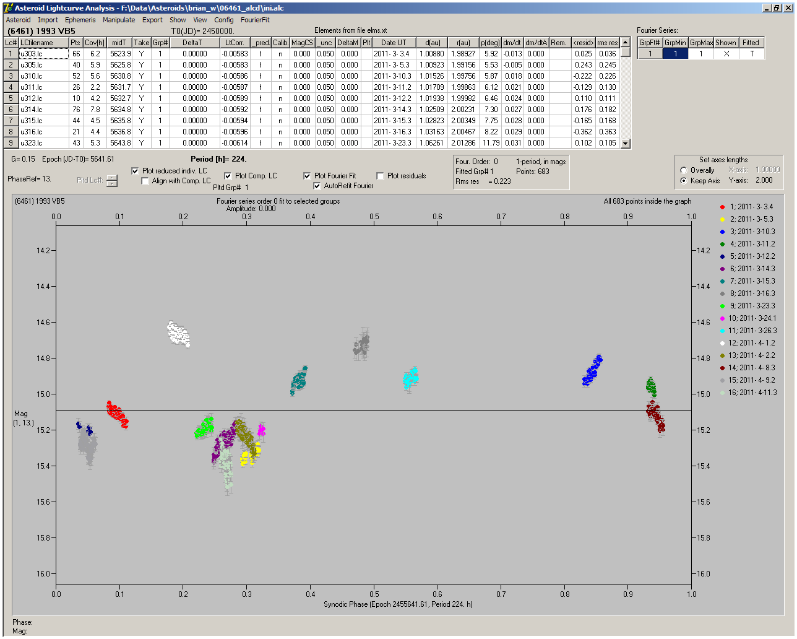This screenshot has width=797, height=639.
Task: Click the Rms res = 0.223 readout
Action: click(483, 181)
